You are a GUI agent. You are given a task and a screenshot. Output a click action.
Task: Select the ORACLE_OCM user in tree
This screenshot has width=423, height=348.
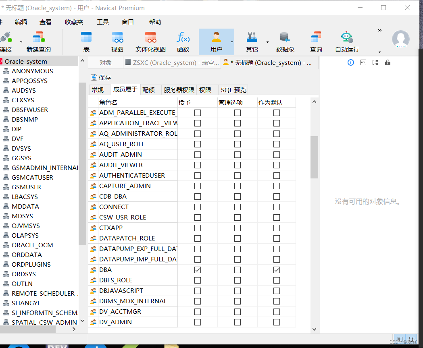(x=32, y=245)
